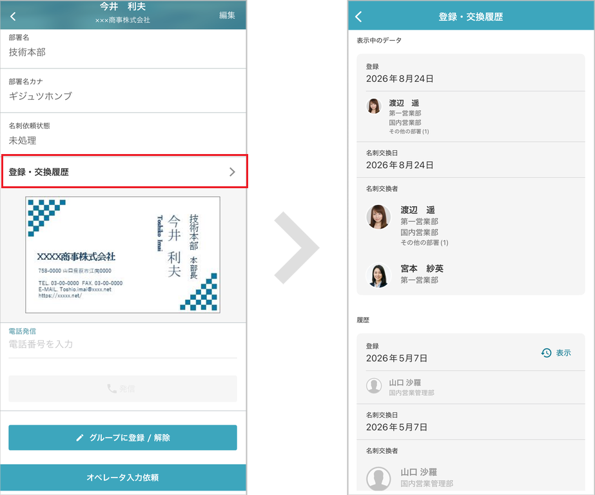Open 渡辺 遥 profile photo under 名刺交換者
This screenshot has height=495, width=595.
378,217
